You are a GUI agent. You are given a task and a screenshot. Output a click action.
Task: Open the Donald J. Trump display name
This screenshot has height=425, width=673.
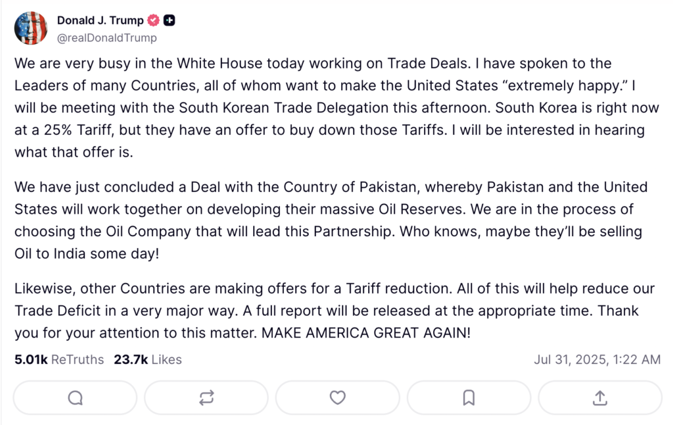(x=101, y=20)
